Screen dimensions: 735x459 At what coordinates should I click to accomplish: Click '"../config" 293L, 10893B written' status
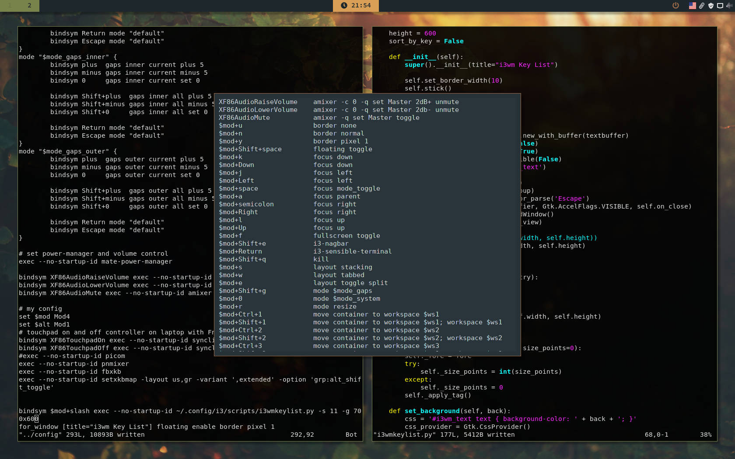82,435
